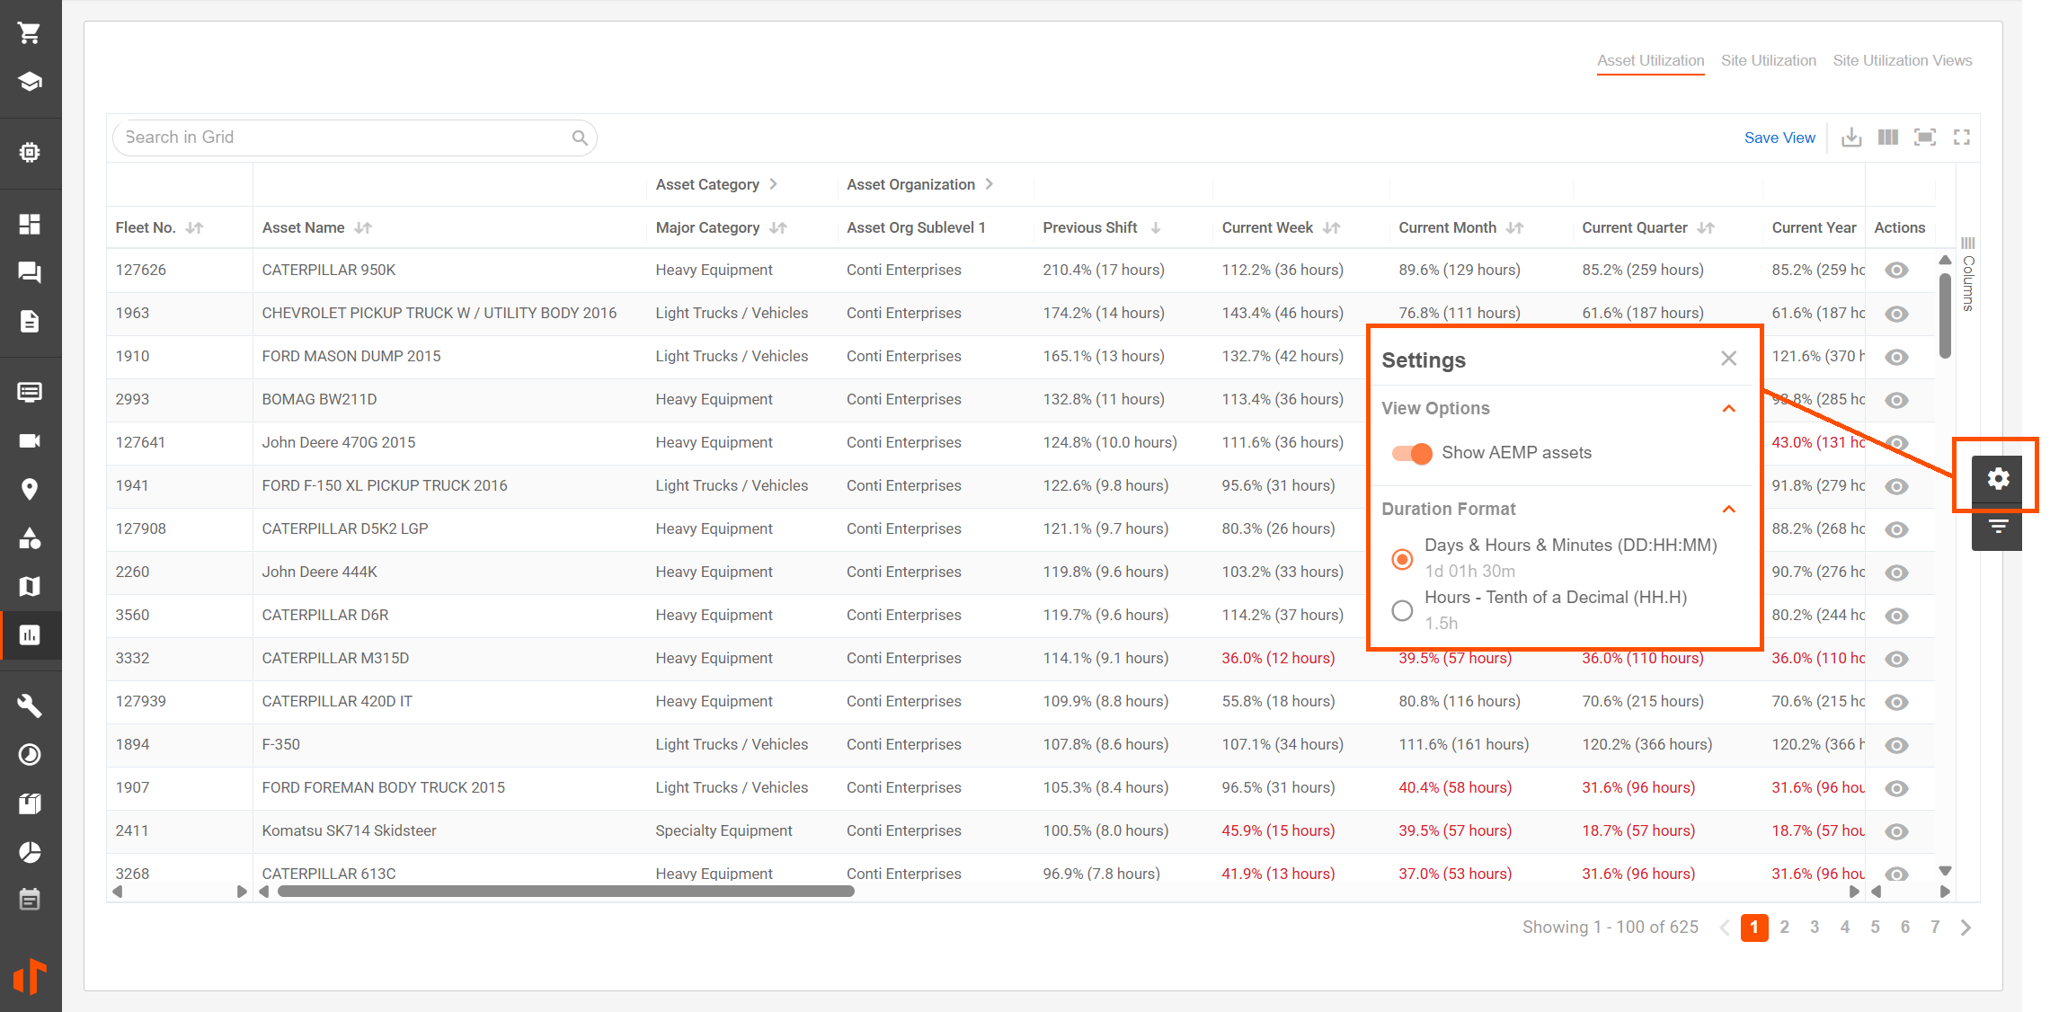The height and width of the screenshot is (1012, 2050).
Task: Open the filter panel icon below gear
Action: point(1997,527)
